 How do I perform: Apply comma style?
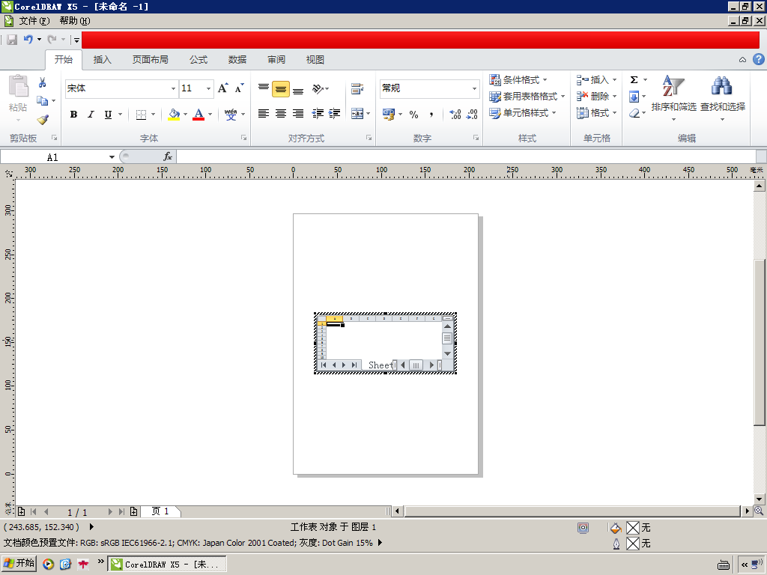(x=431, y=115)
